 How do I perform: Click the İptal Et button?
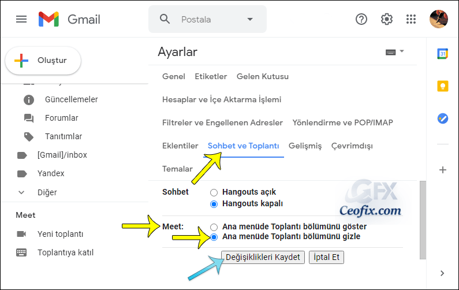(326, 257)
